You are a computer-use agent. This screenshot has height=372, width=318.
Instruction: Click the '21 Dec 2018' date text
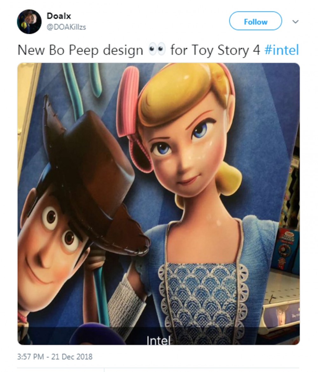72,356
